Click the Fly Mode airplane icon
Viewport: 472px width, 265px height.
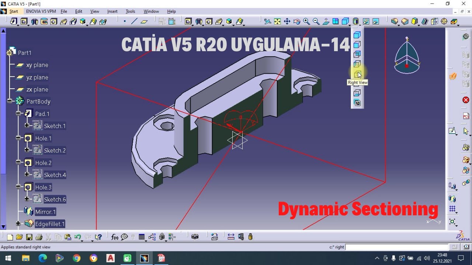[x=268, y=22]
